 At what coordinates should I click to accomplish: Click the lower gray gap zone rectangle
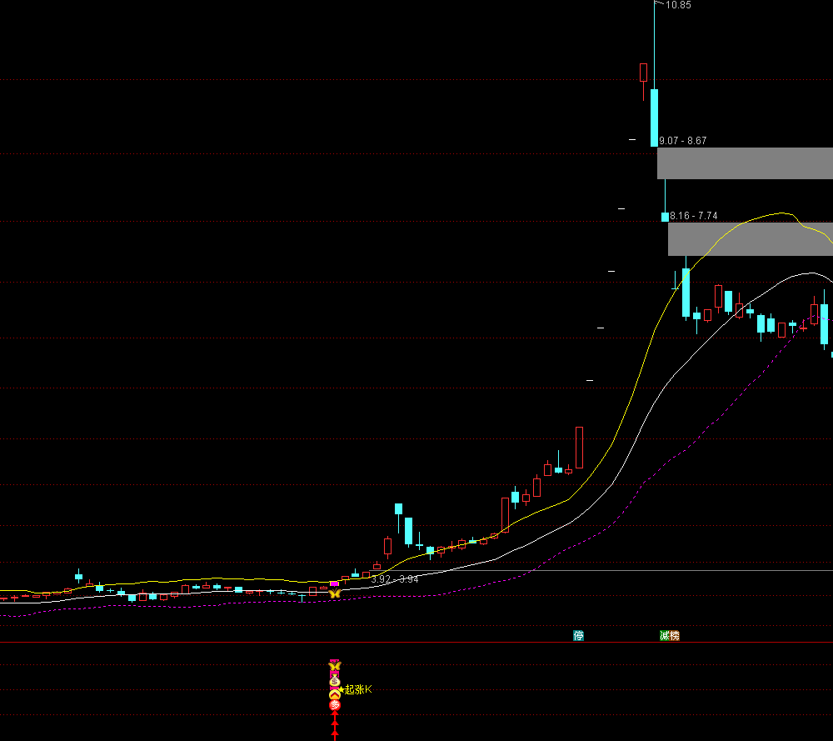point(750,239)
